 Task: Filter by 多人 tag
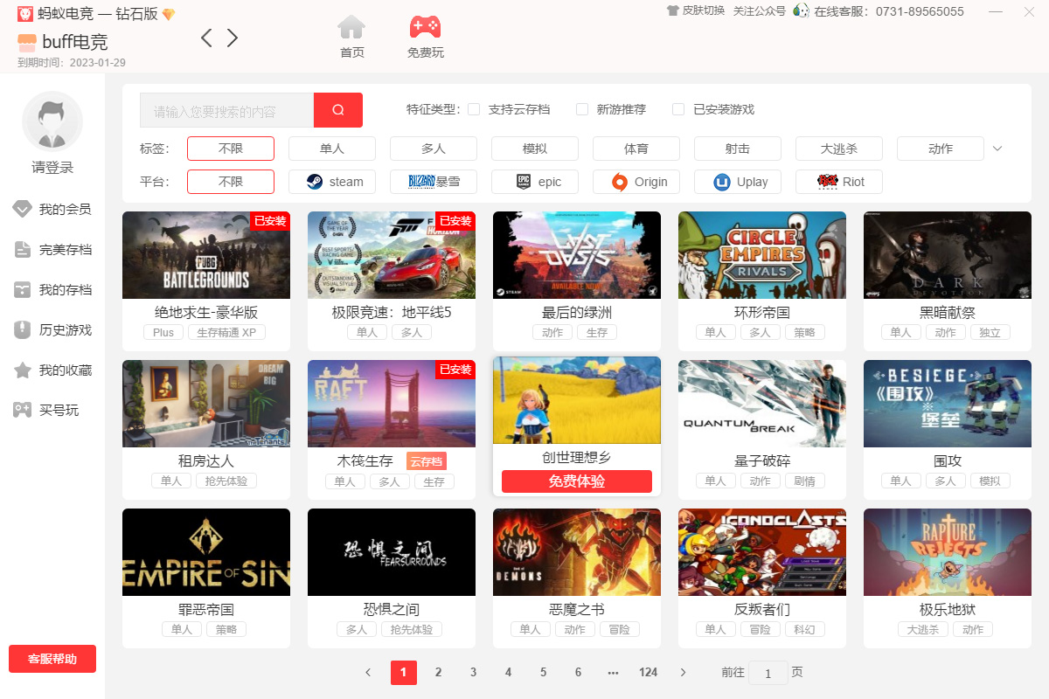tap(434, 149)
